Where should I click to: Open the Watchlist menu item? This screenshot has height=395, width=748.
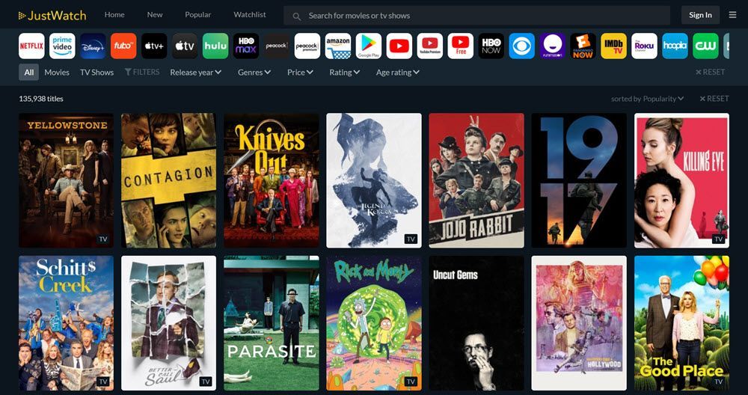tap(250, 15)
